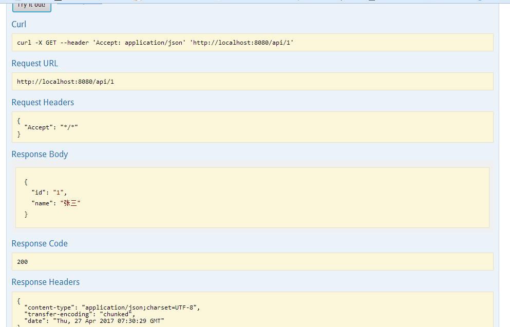Click the Response Headers heading
The height and width of the screenshot is (327, 510).
(x=46, y=282)
